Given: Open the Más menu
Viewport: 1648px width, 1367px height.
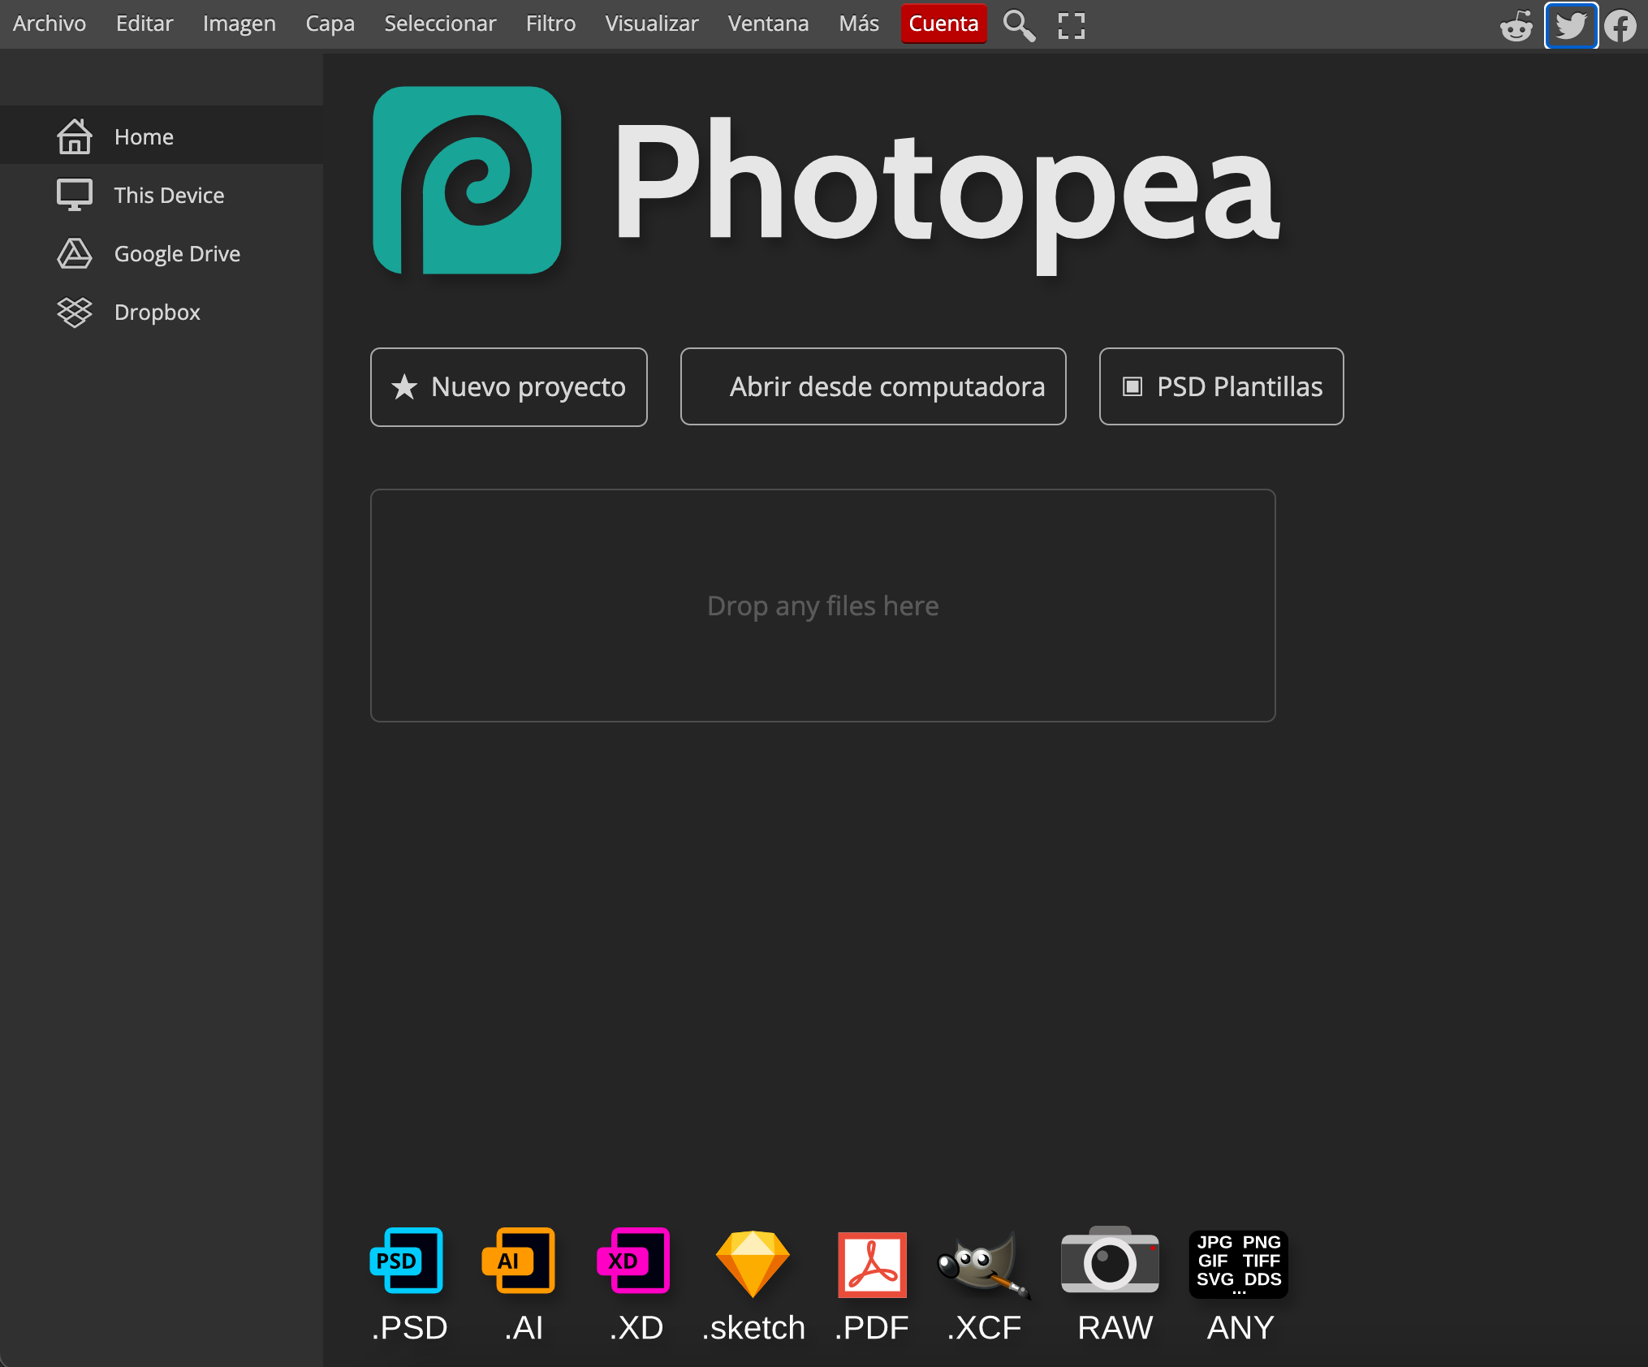Looking at the screenshot, I should 859,24.
